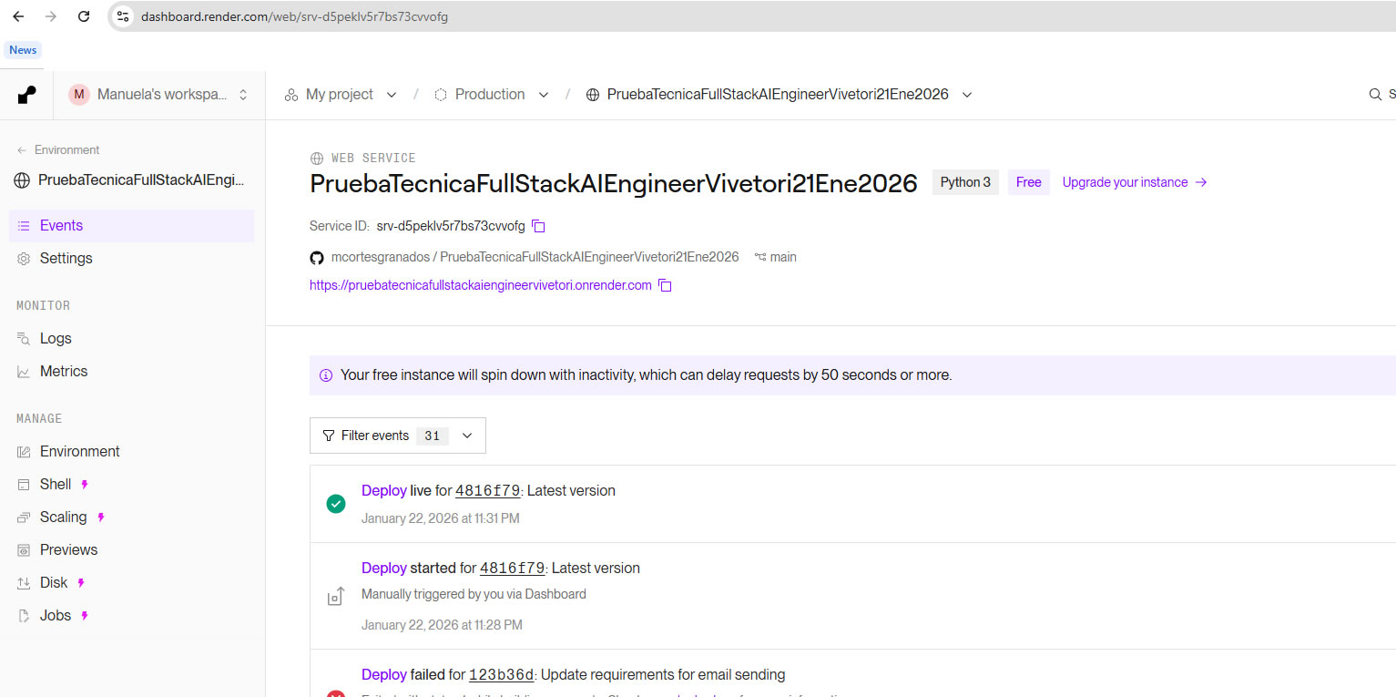Click the text Manually triggered by you via Dashboard
The width and height of the screenshot is (1396, 697).
coord(474,594)
